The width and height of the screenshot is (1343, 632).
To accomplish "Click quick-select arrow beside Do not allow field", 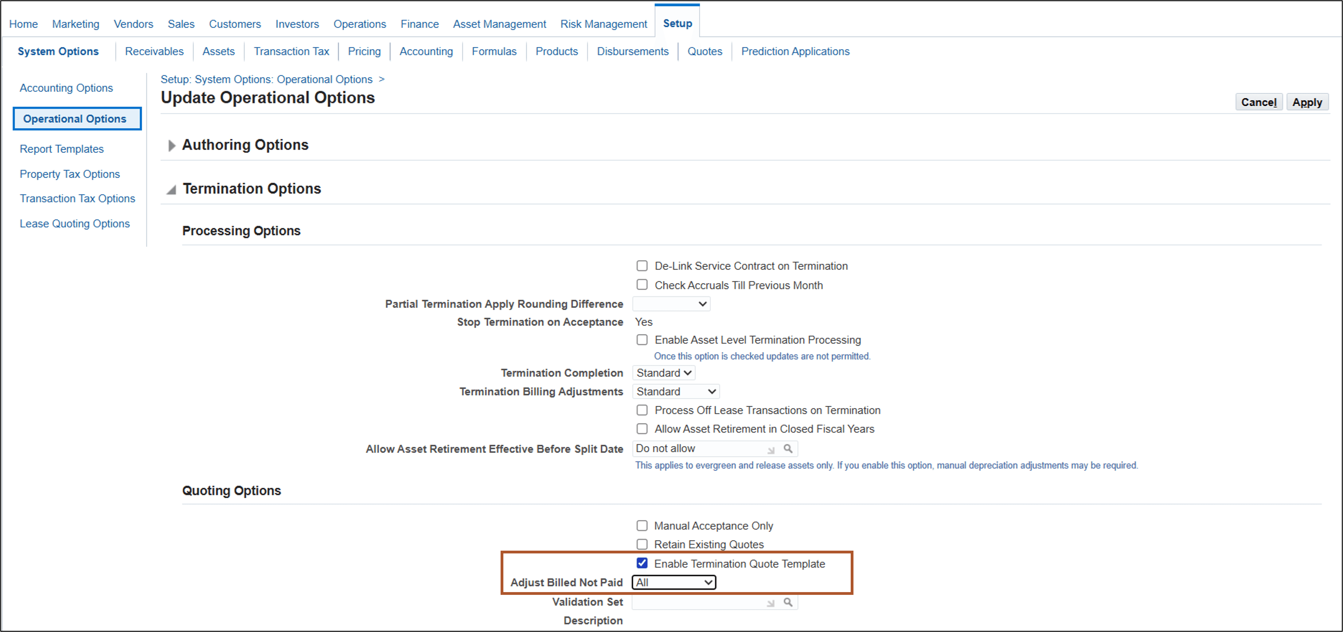I will 771,449.
